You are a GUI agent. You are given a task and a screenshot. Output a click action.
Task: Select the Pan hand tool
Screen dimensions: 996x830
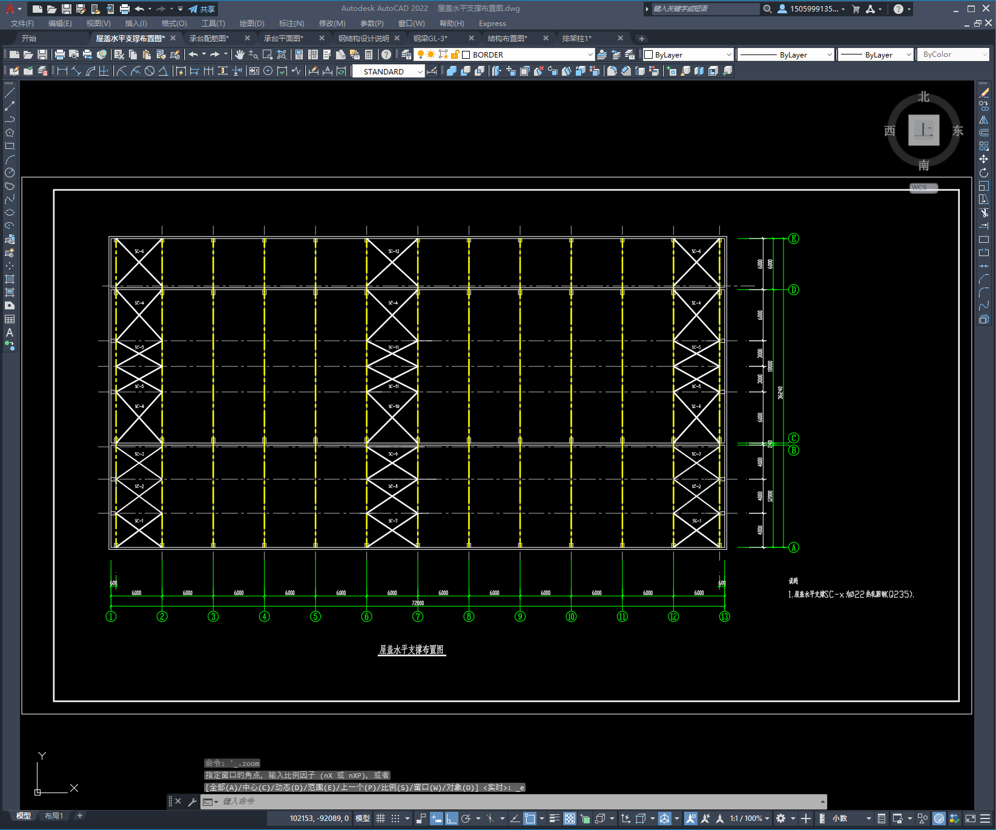[240, 54]
